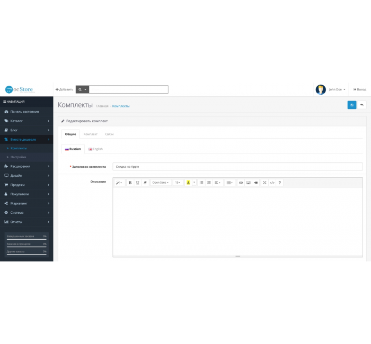Image resolution: width=371 pixels, height=344 pixels.
Task: Open the text color picker arrow
Action: 194,183
